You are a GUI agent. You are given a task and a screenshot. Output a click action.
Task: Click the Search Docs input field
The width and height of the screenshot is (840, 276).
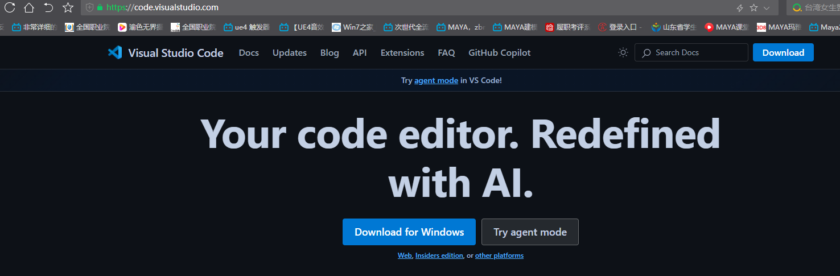(691, 52)
